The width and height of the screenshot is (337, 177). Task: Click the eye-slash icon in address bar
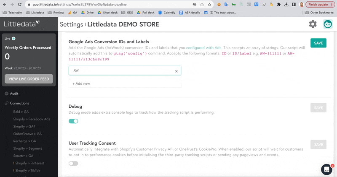tap(195, 5)
